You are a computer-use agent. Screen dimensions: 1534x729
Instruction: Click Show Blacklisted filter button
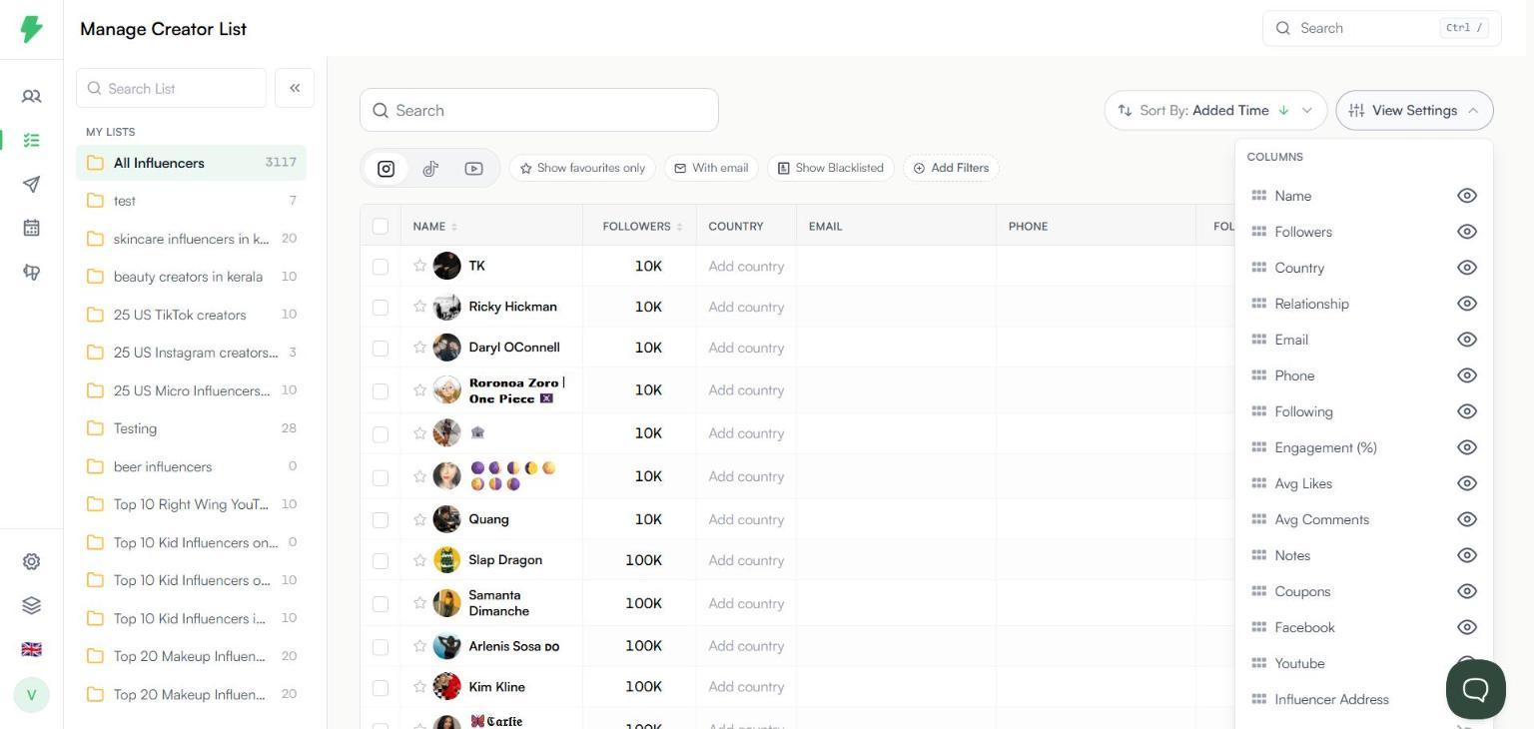click(830, 168)
